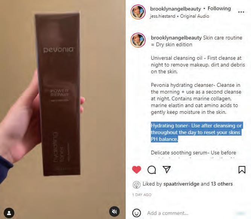The width and height of the screenshot is (251, 219).
Task: Open the emoji picker smiley icon
Action: (x=137, y=213)
